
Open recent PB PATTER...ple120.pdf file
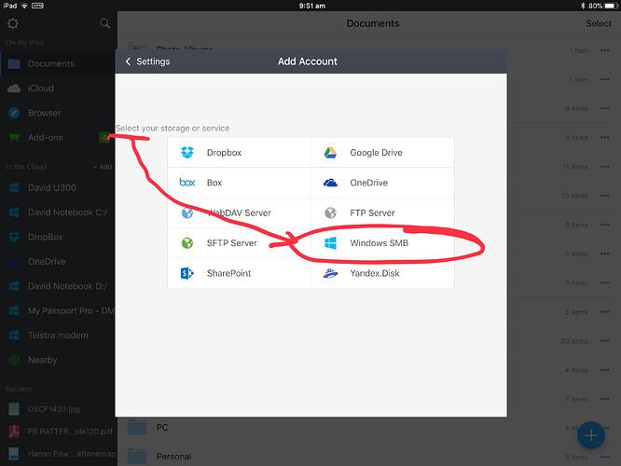pyautogui.click(x=58, y=432)
